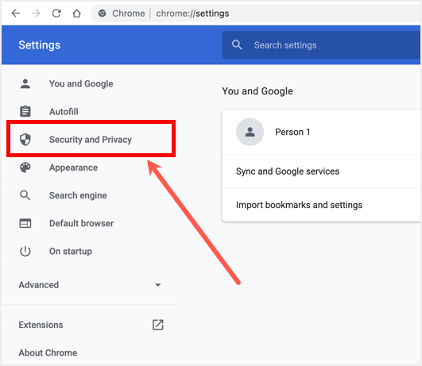
Task: Click the On startup power icon
Action: [x=25, y=251]
